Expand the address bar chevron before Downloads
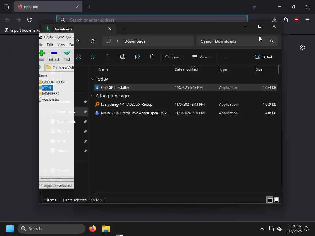 [118, 41]
